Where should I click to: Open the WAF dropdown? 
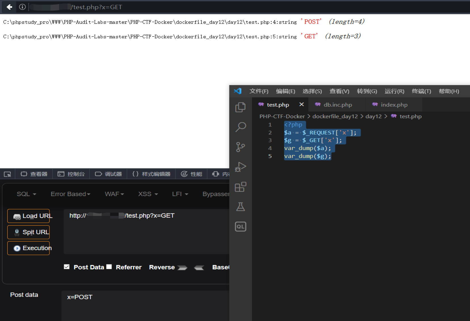tap(114, 194)
